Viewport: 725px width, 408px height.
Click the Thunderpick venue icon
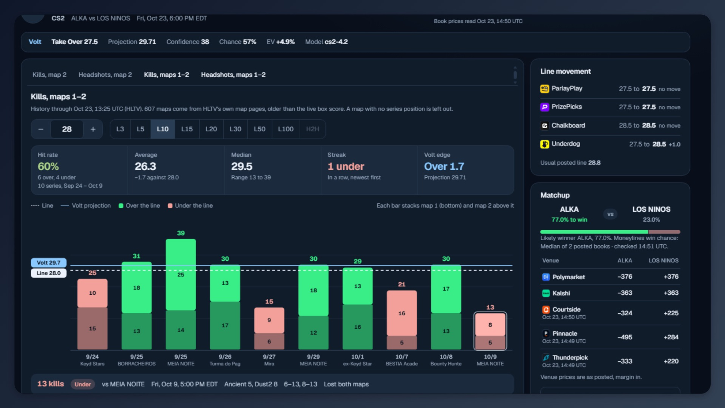tap(546, 358)
